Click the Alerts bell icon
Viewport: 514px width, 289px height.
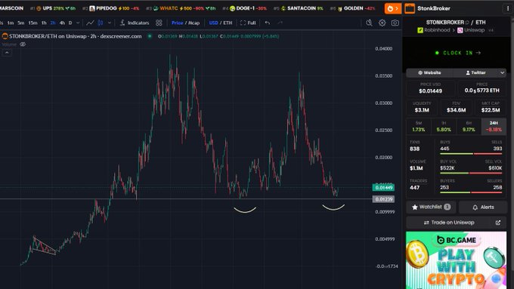[x=475, y=208]
